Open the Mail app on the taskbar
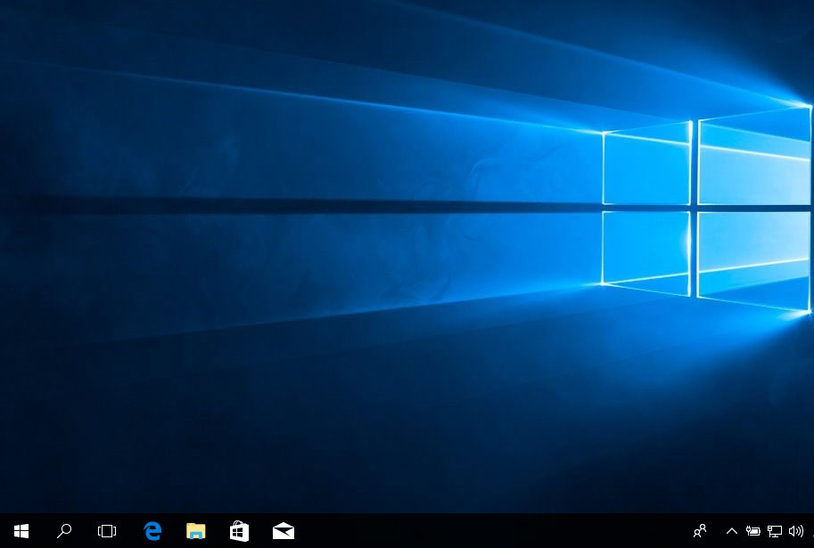Screen dimensions: 814x548 click(x=284, y=531)
